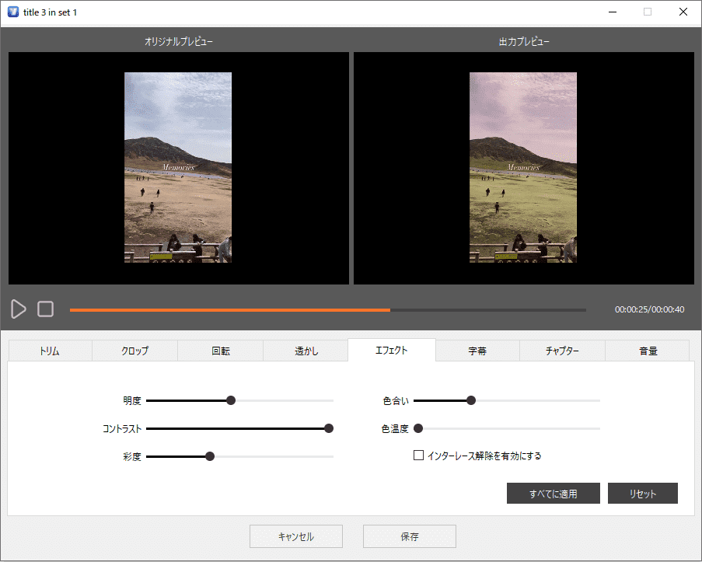
Task: Open the 音量 tab
Action: [x=648, y=351]
